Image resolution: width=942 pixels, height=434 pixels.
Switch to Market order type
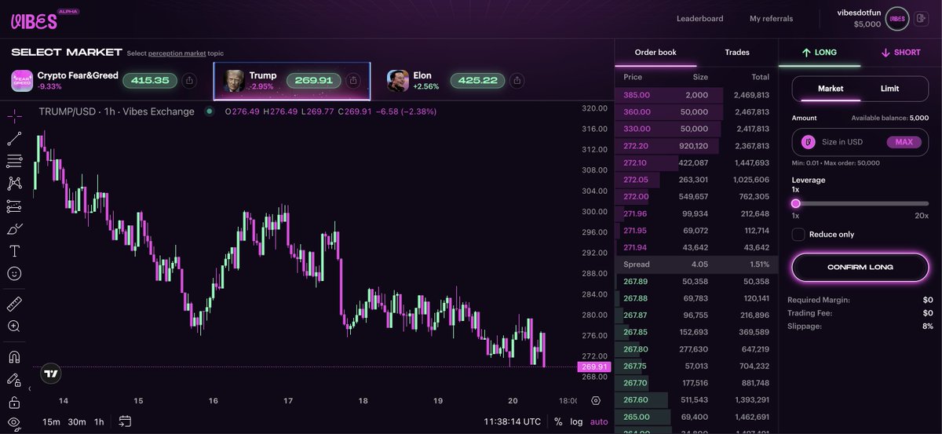(x=831, y=89)
